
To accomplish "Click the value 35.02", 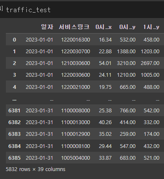I will (105, 134).
